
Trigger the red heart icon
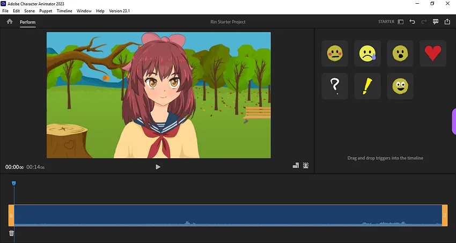[x=433, y=54]
